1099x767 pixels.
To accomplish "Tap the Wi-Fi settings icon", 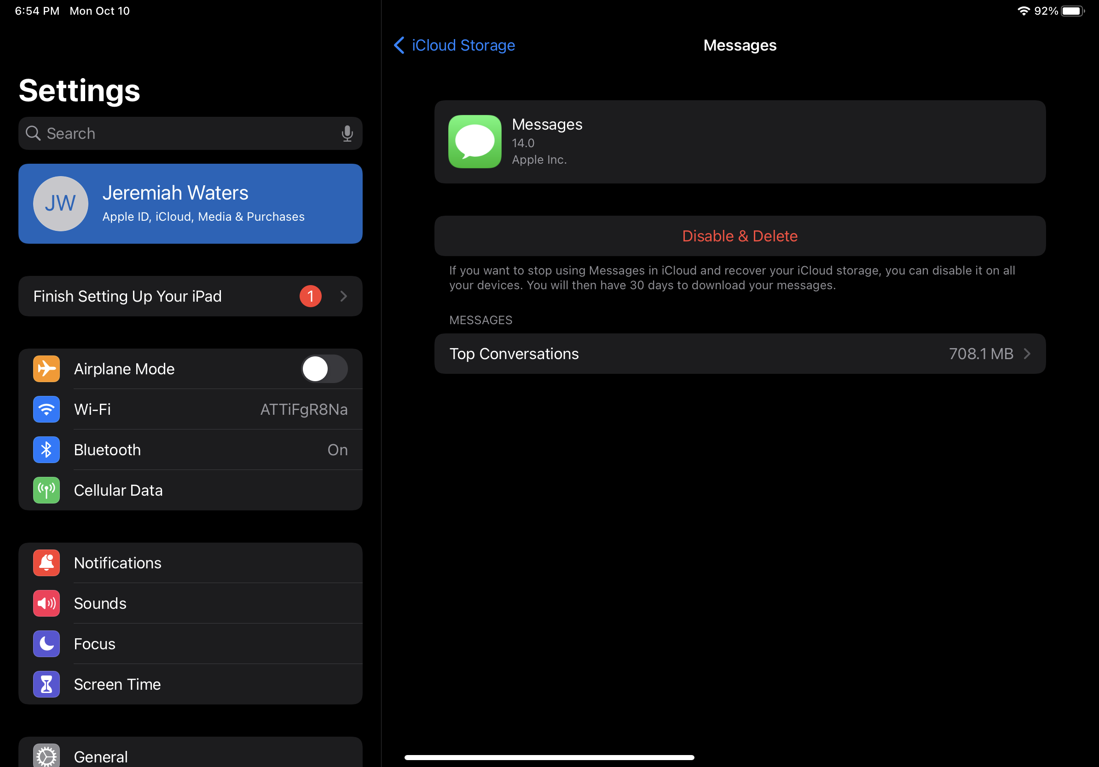I will tap(45, 409).
